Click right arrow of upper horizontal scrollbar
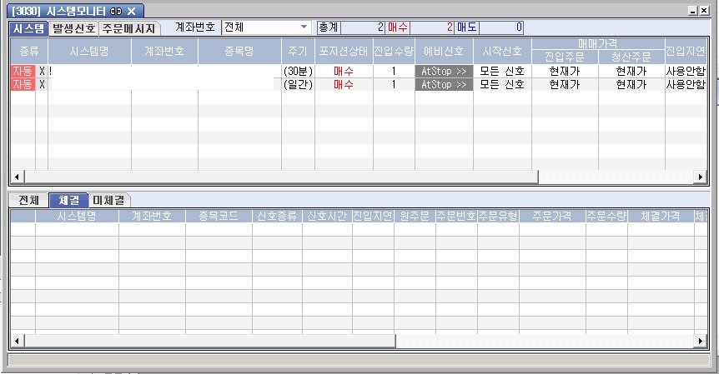The width and height of the screenshot is (719, 374). tap(700, 177)
